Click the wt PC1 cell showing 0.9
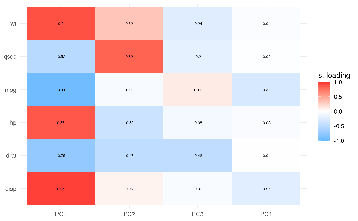Viewport: 358px width, 221px height. [61, 24]
